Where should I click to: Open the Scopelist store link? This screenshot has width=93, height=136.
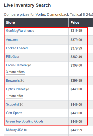point(12,104)
